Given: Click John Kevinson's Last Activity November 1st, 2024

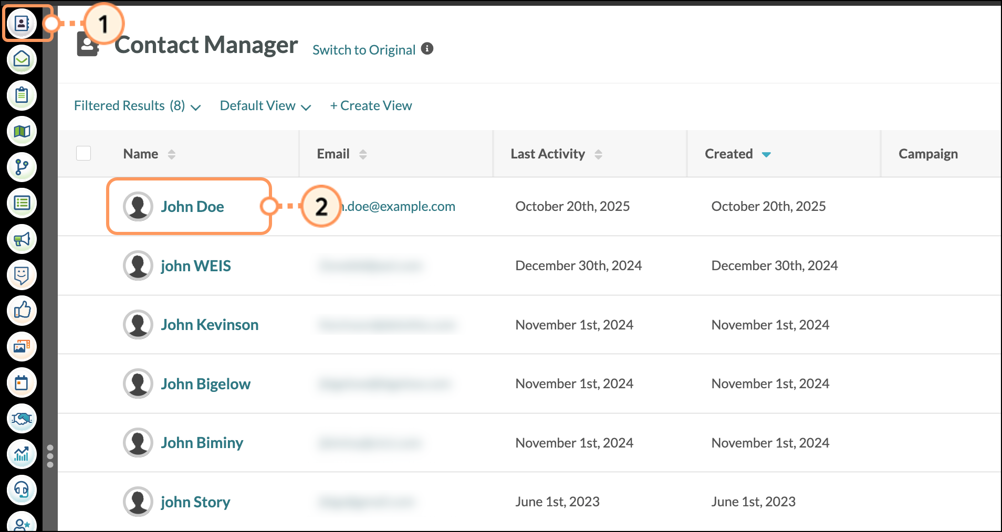Looking at the screenshot, I should click(x=574, y=325).
